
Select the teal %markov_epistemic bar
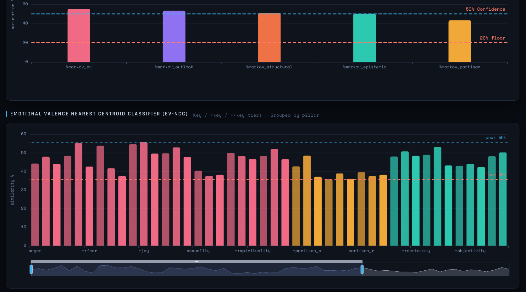click(364, 38)
